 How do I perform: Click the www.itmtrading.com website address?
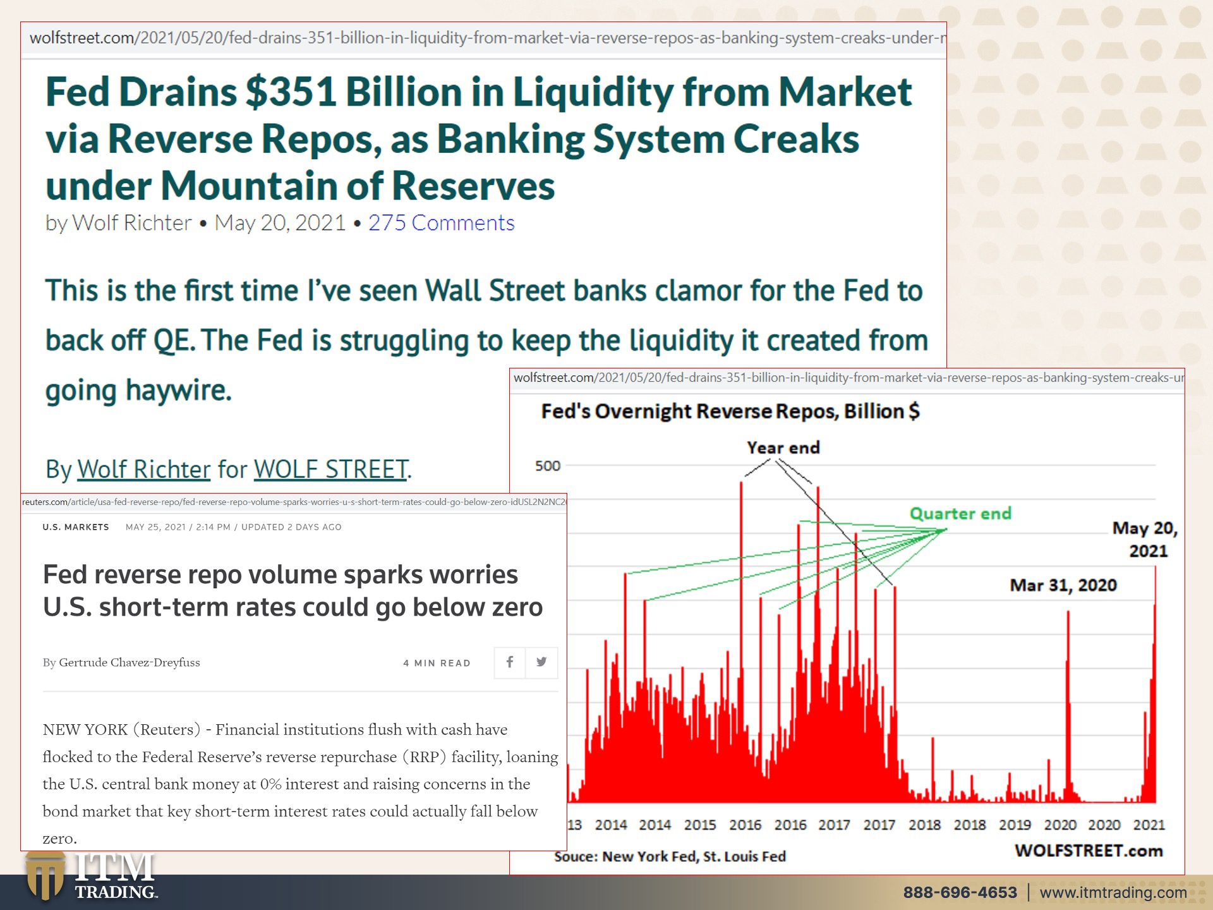coord(1113,892)
